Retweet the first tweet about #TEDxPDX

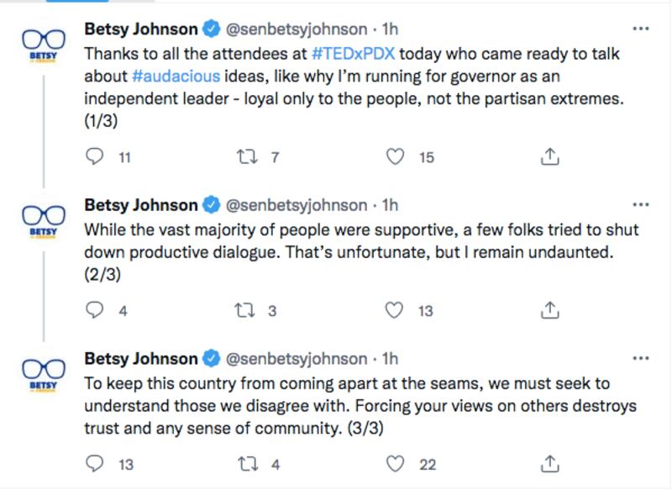tap(247, 157)
